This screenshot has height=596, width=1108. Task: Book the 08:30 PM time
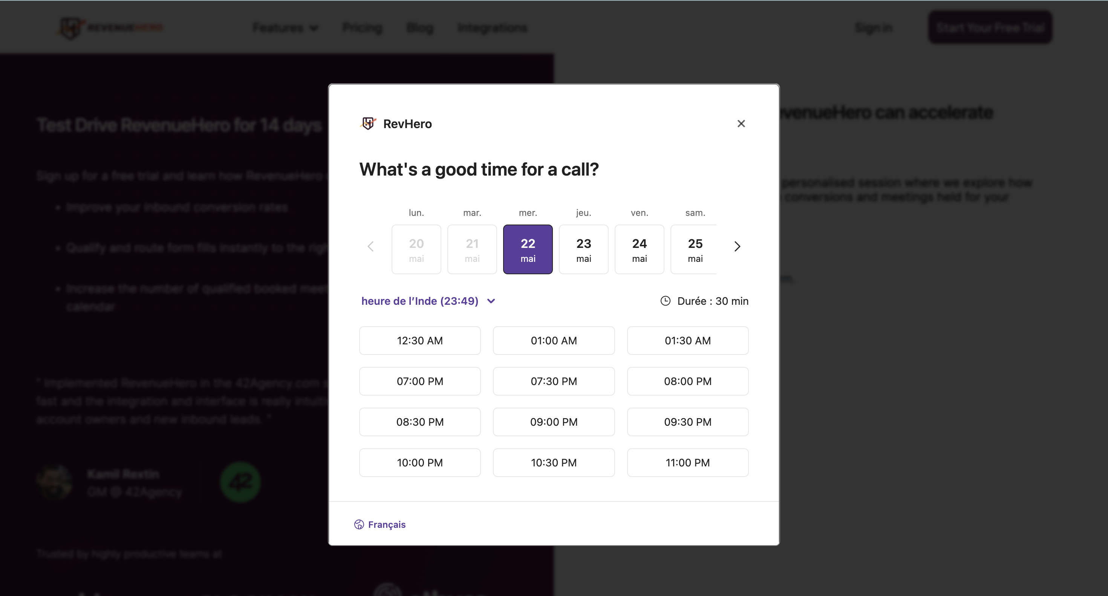pyautogui.click(x=420, y=422)
